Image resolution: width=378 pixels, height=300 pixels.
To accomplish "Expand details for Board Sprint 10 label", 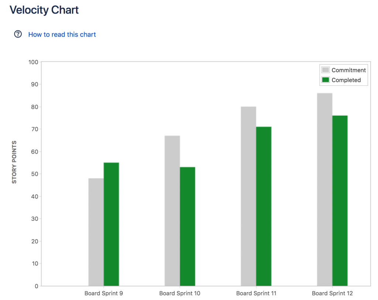I will point(179,293).
